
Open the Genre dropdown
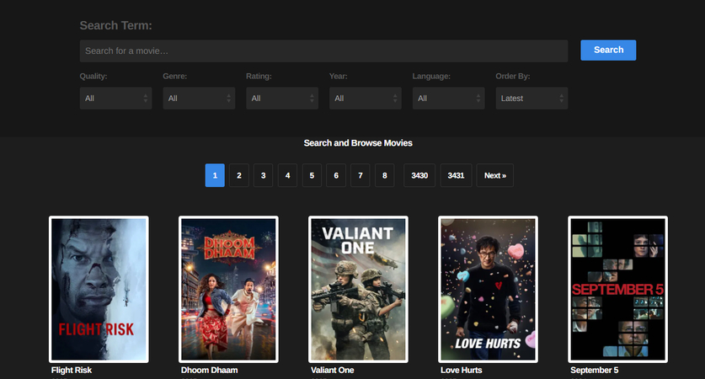(199, 98)
